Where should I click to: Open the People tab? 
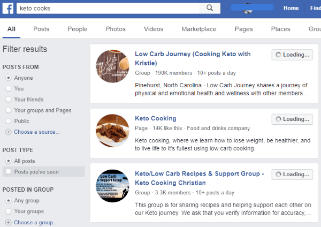78,29
